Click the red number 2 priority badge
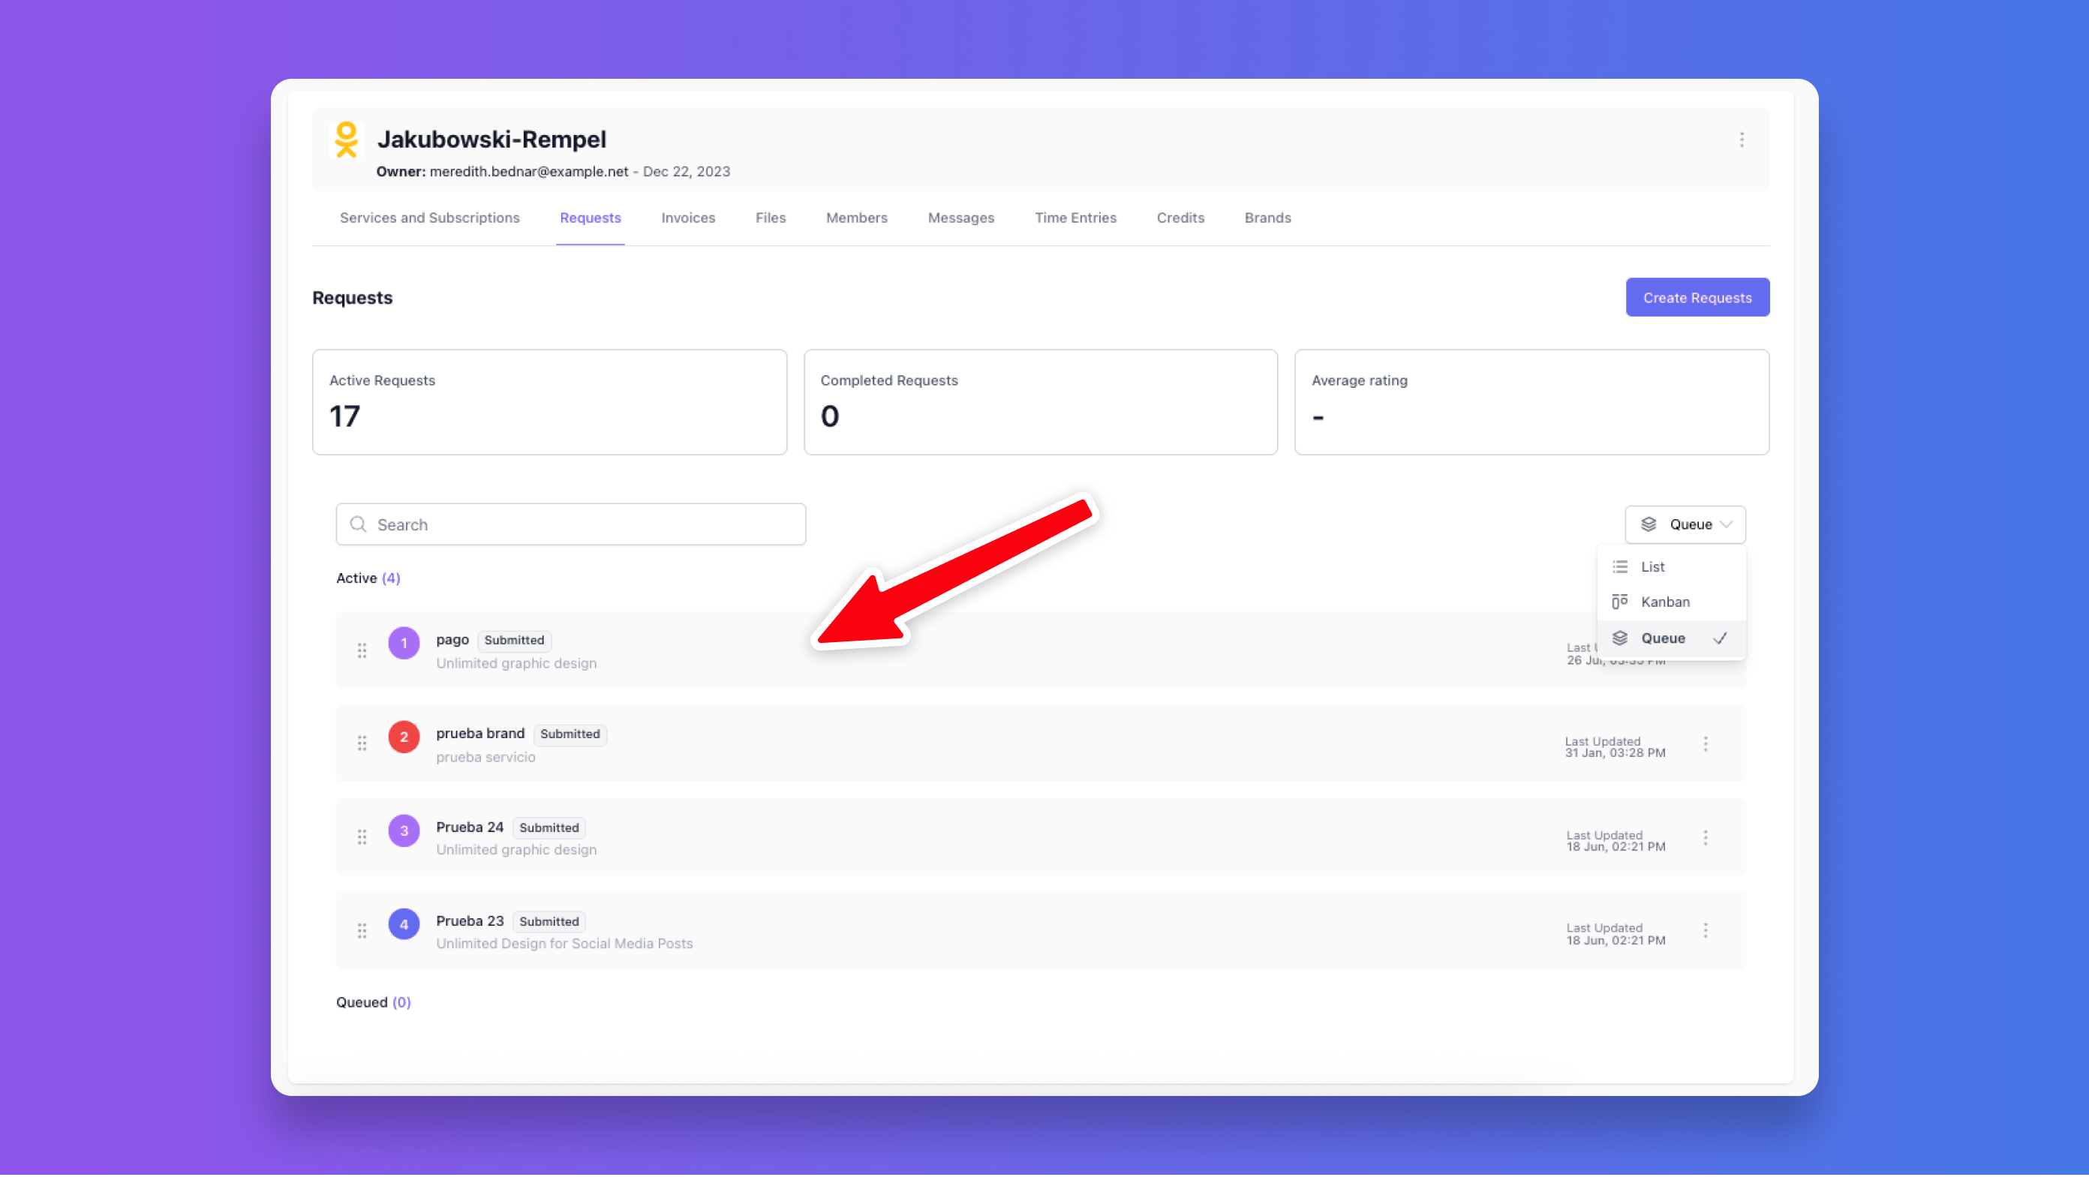2089x1180 pixels. pyautogui.click(x=404, y=737)
